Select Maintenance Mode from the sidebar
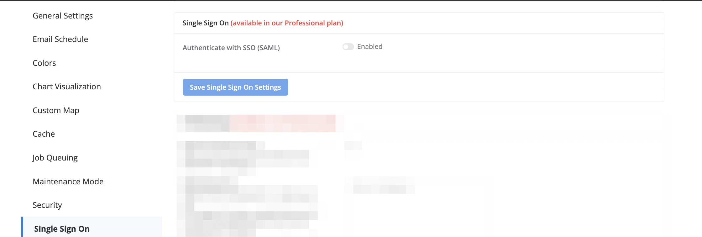Image resolution: width=702 pixels, height=237 pixels. coord(68,182)
